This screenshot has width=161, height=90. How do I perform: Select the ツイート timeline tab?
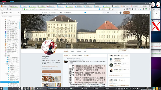[x=67, y=55]
